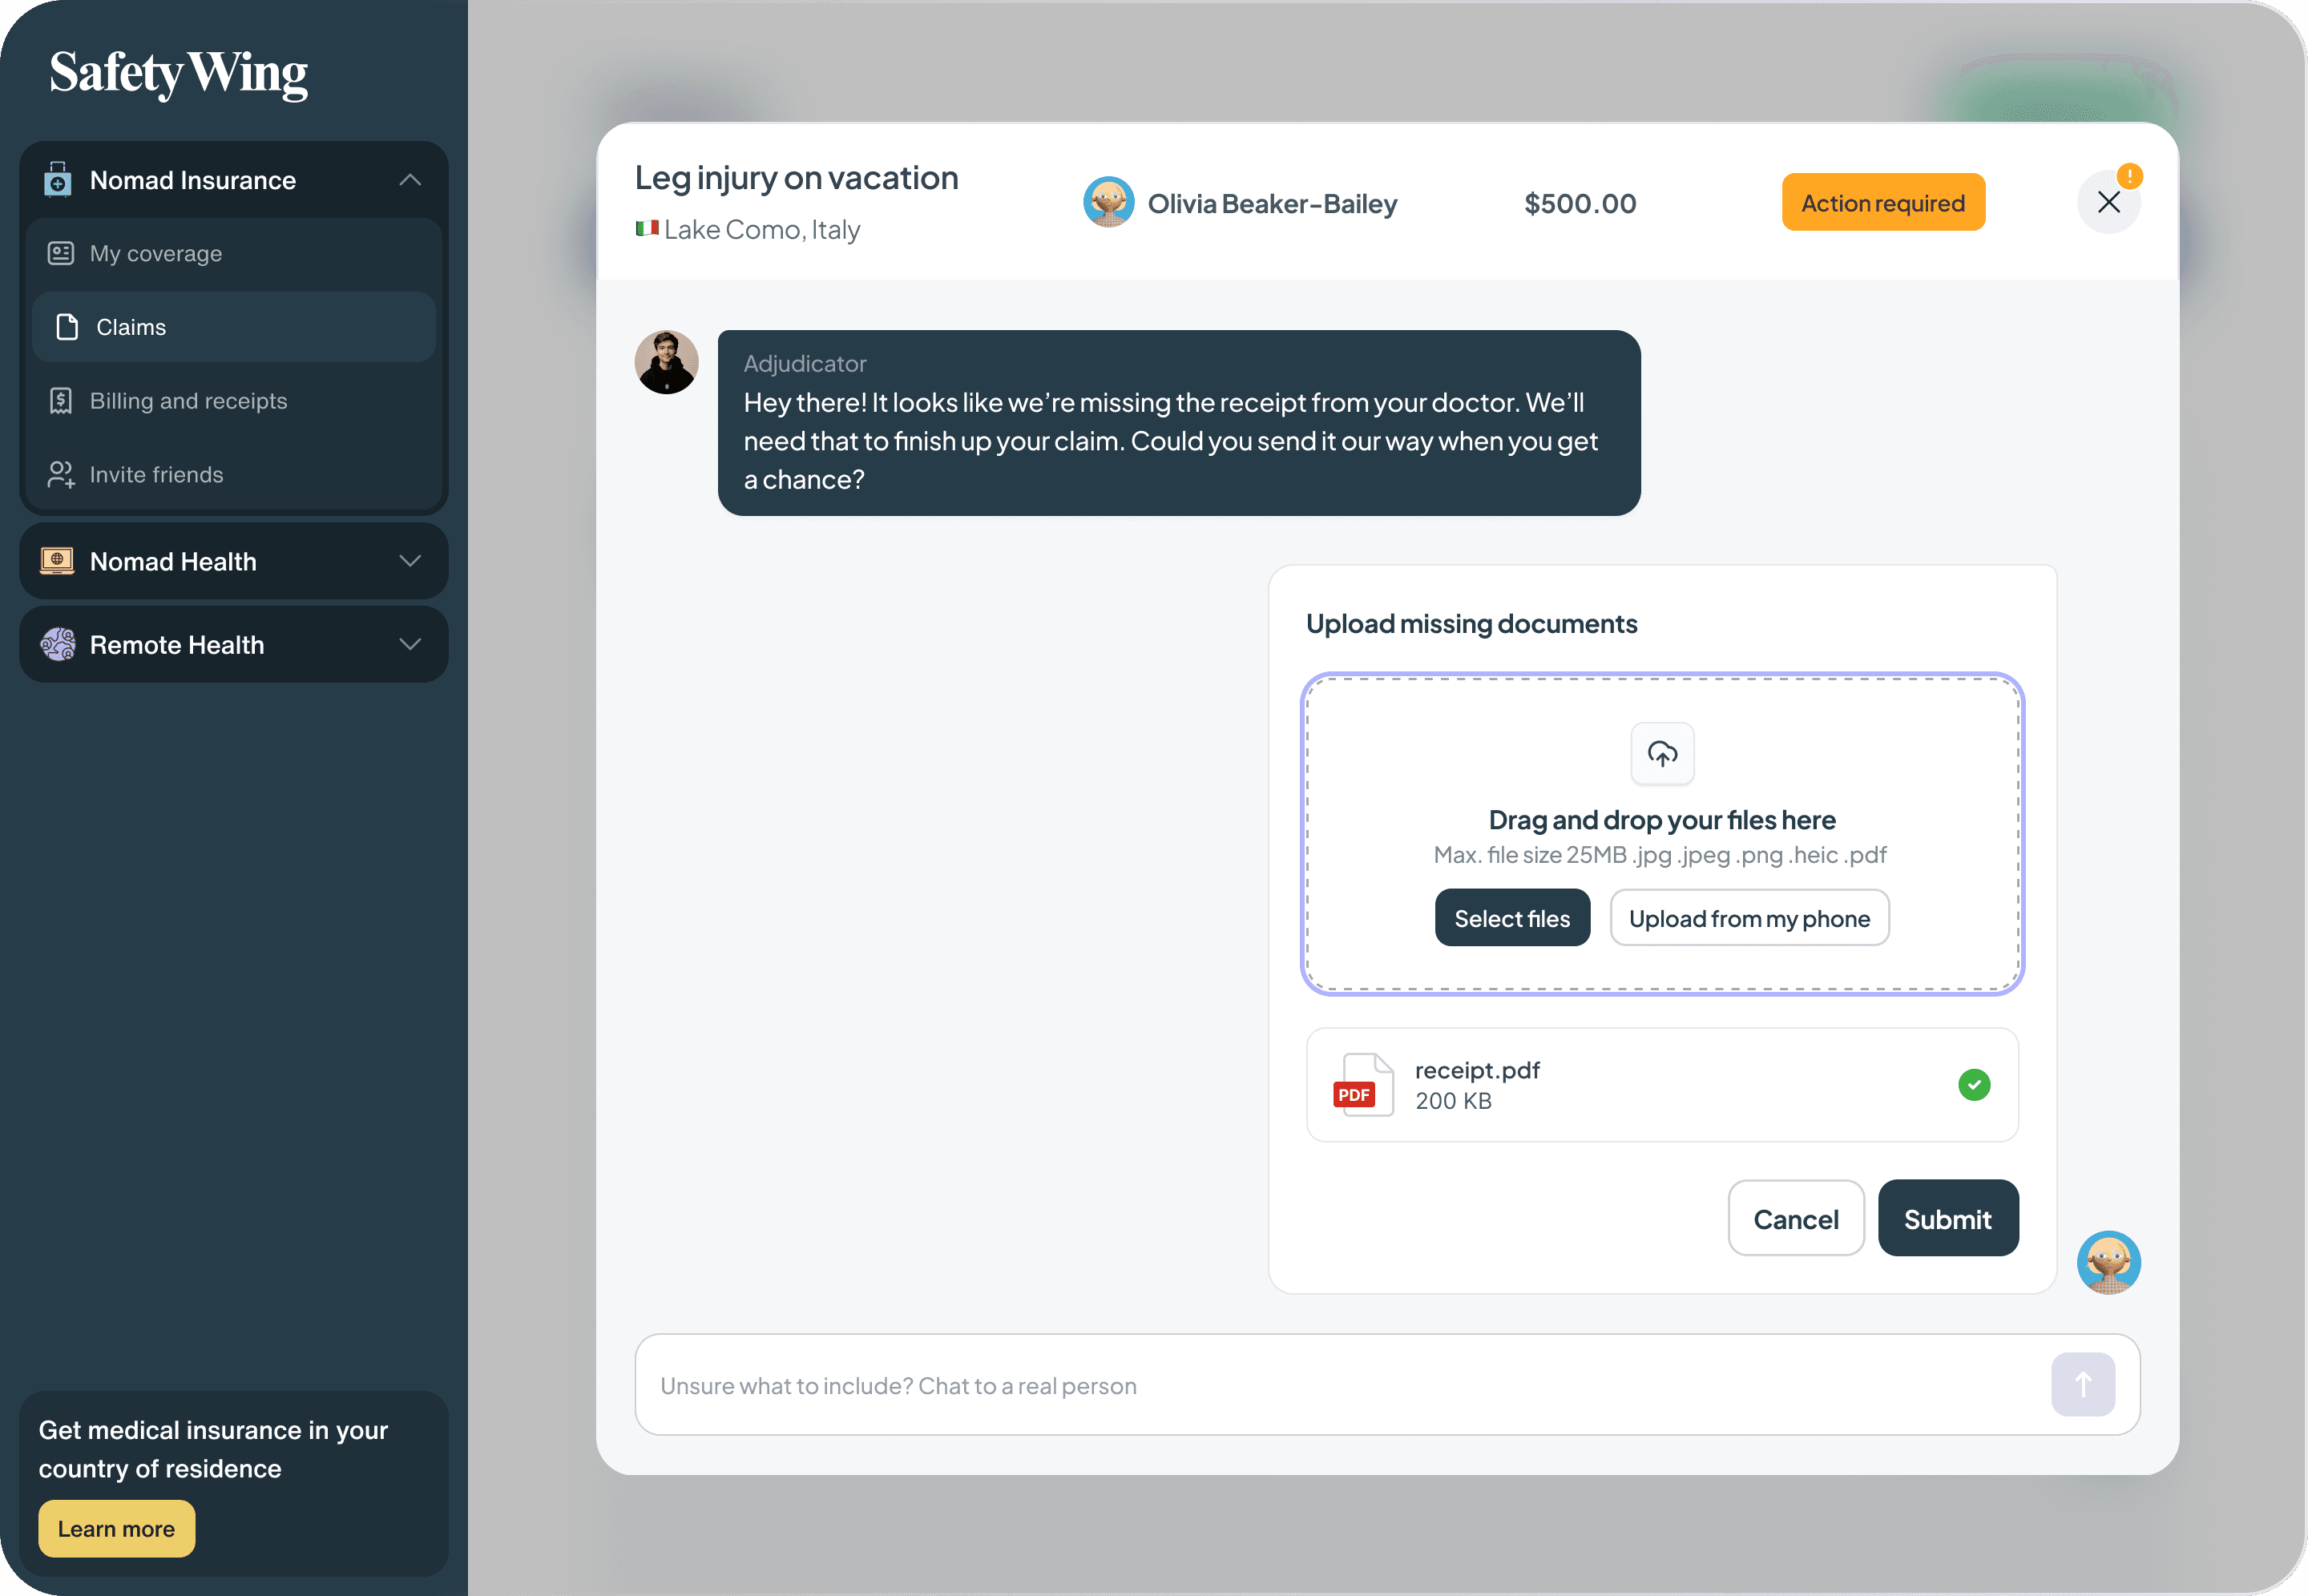
Task: Click the Learn more button
Action: click(116, 1528)
